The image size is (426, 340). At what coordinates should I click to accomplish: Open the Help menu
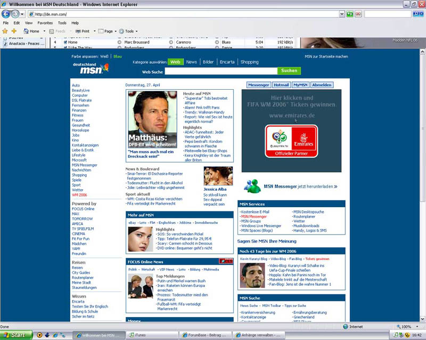pos(75,23)
